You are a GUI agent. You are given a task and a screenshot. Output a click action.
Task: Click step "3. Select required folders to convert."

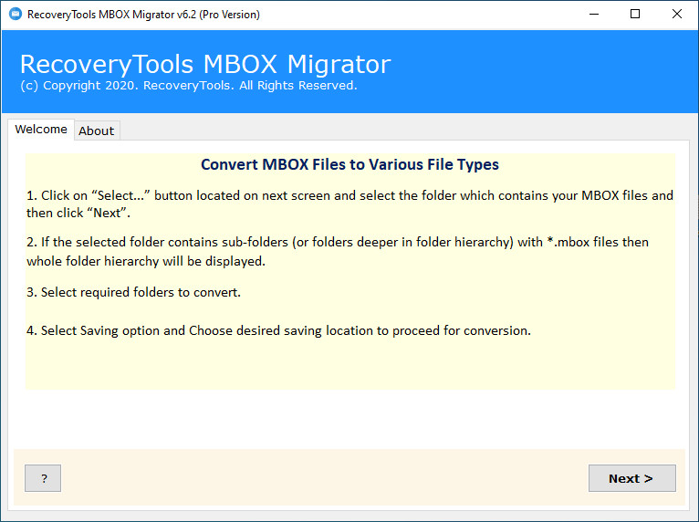(133, 292)
